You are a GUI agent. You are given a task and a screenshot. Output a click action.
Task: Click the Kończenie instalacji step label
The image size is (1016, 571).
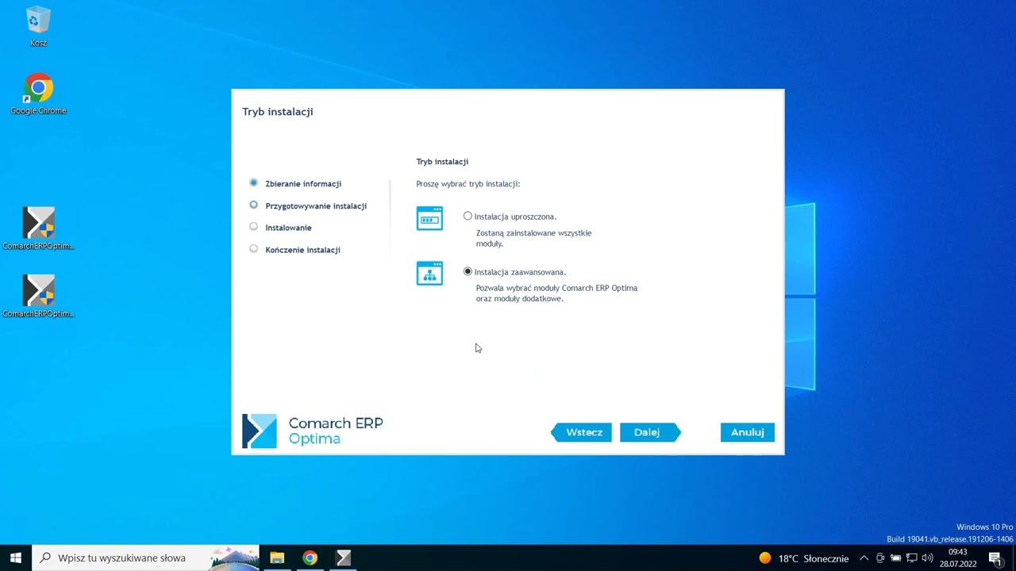tap(302, 250)
